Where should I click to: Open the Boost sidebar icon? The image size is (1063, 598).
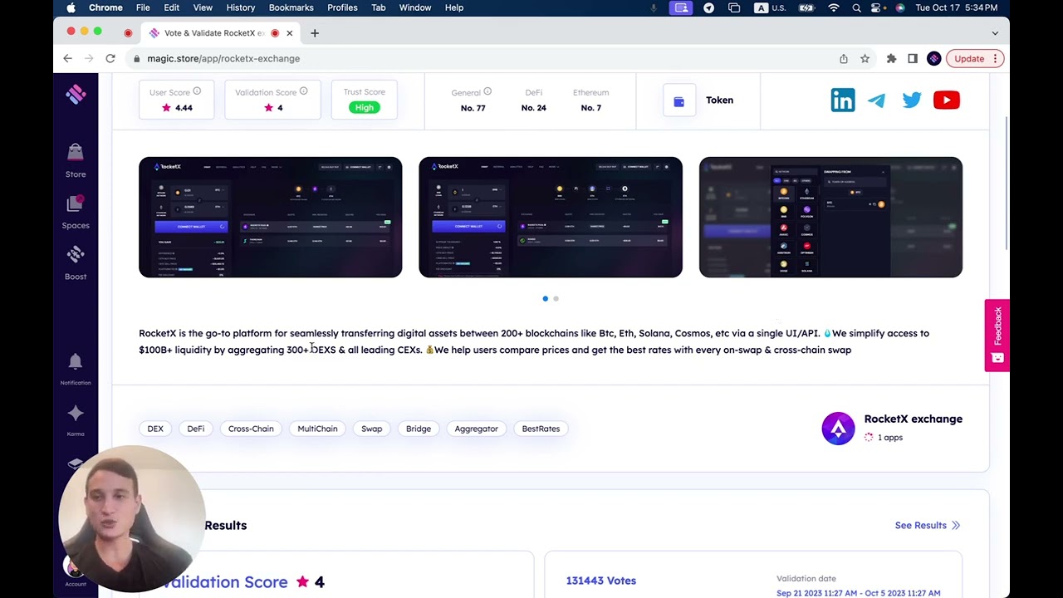click(x=76, y=262)
